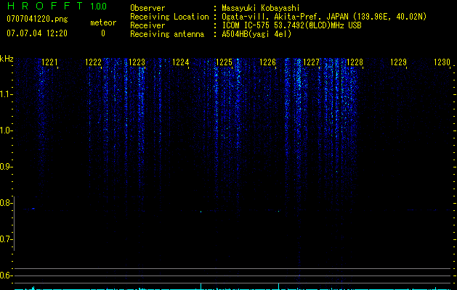This screenshot has width=457, height=290.
Task: Click the 1228 time marker
Action: [355, 62]
